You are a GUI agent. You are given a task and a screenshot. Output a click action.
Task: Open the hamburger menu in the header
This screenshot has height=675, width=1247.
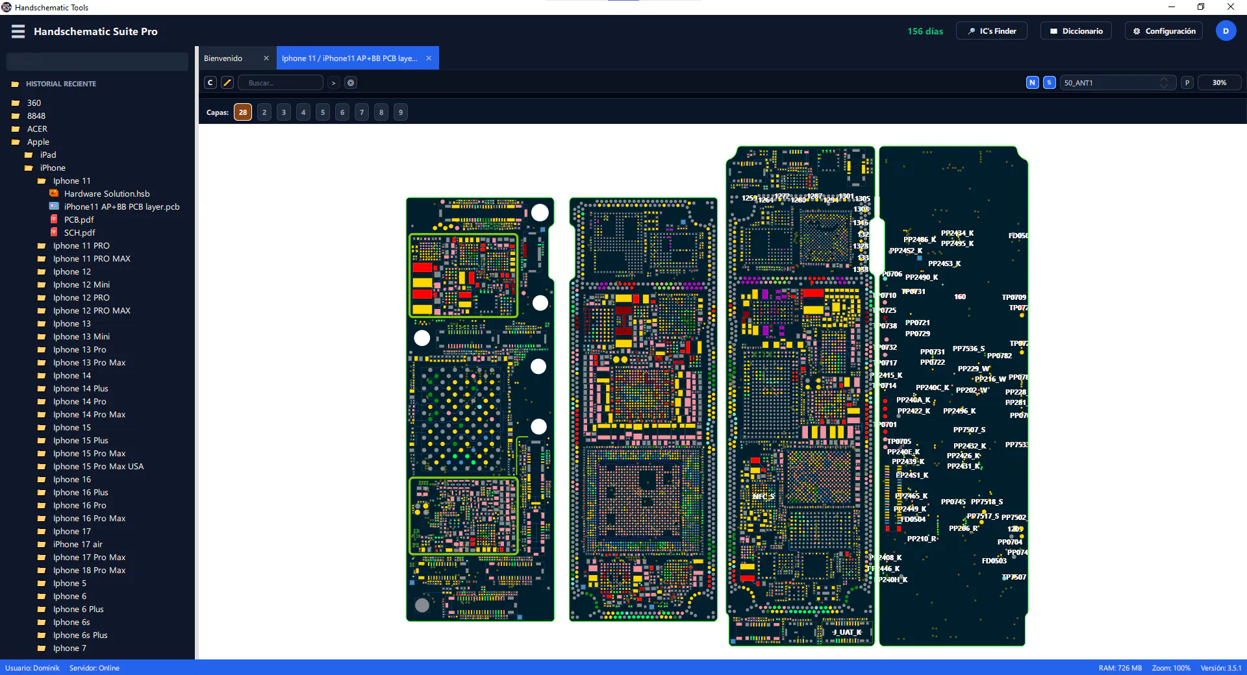click(x=18, y=31)
